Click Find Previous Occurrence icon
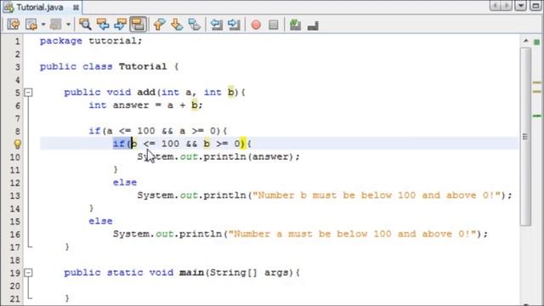This screenshot has height=306, width=544. [103, 25]
